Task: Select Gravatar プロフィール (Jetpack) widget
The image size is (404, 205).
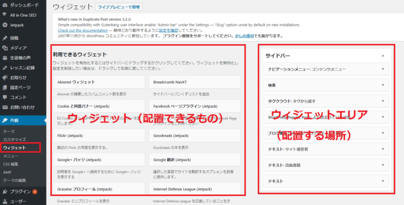Action: click(99, 189)
